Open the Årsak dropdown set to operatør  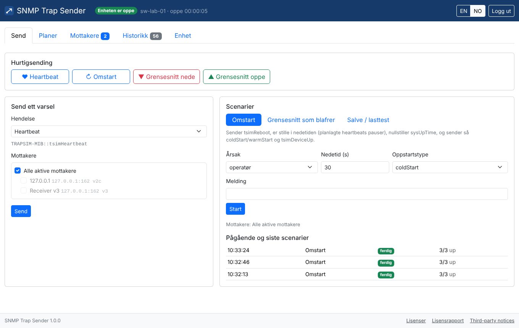pyautogui.click(x=272, y=167)
